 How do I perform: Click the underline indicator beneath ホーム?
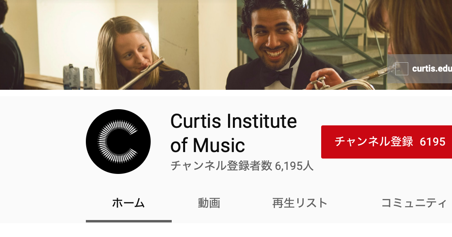pos(128,221)
